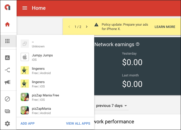The height and width of the screenshot is (130, 181).
Task: Open Reports bar chart icon in sidebar
Action: coord(7,58)
